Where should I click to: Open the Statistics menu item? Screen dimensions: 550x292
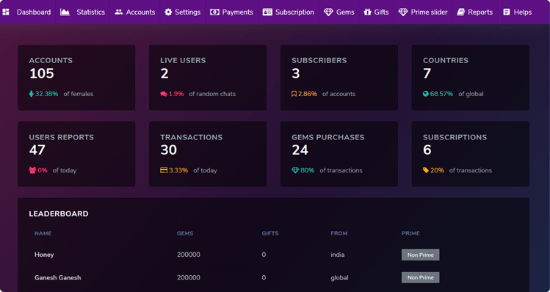coord(91,12)
